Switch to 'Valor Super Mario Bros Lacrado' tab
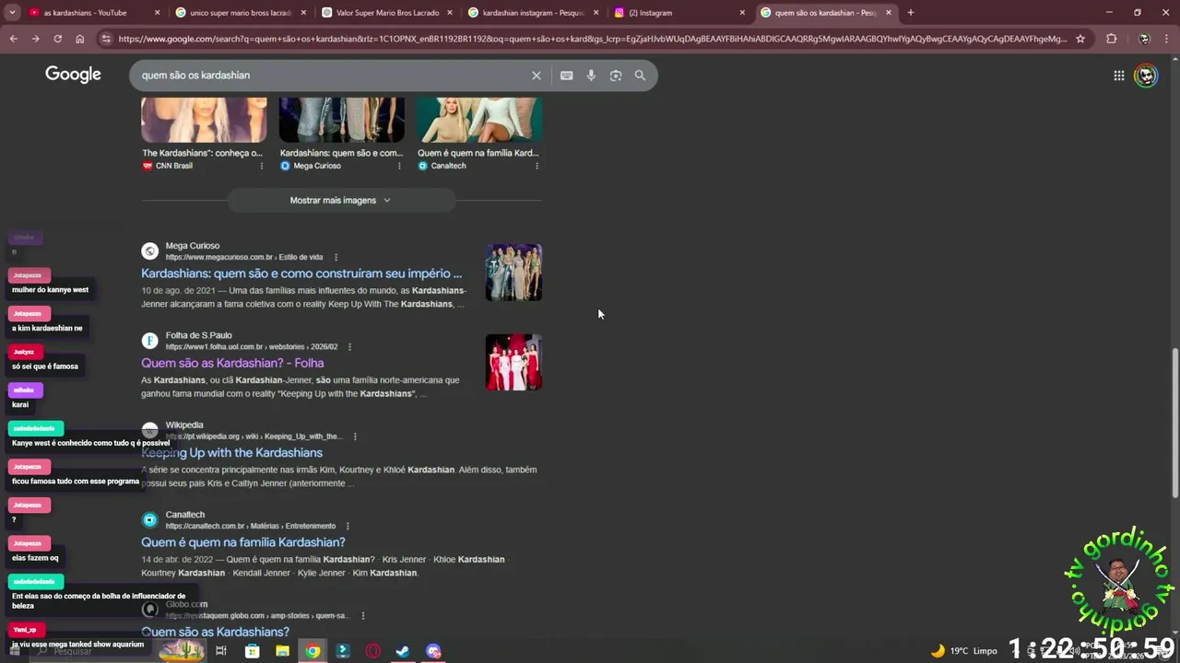This screenshot has height=663, width=1180. [386, 13]
